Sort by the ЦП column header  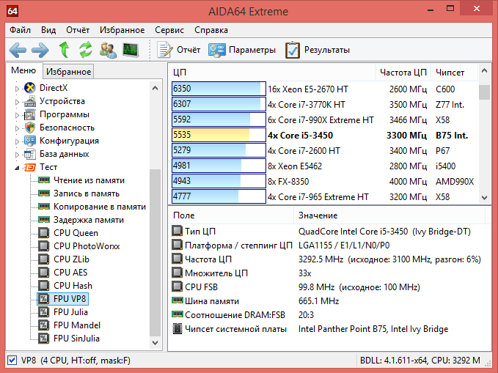point(273,73)
